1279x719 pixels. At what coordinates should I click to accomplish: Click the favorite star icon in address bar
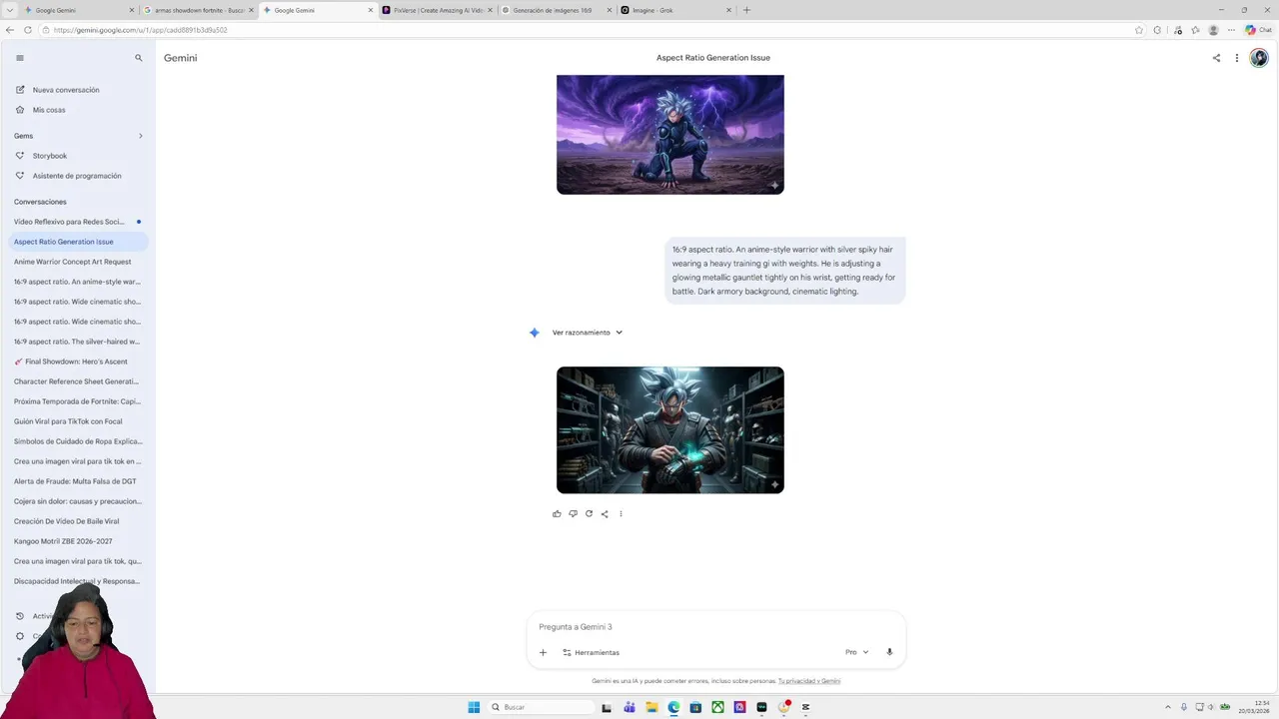[x=1138, y=30]
